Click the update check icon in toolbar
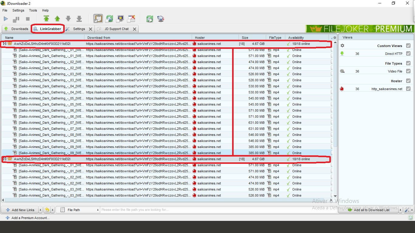 (x=149, y=19)
